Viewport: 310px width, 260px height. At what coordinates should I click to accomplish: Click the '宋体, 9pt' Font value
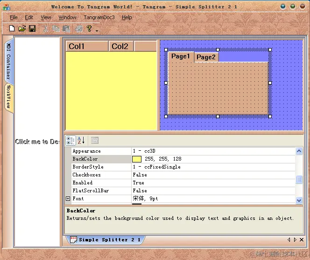145,198
